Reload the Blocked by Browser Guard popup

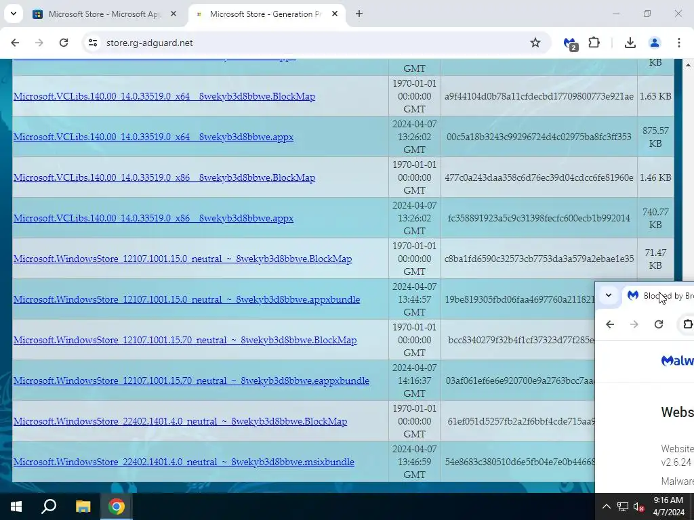[x=659, y=324]
